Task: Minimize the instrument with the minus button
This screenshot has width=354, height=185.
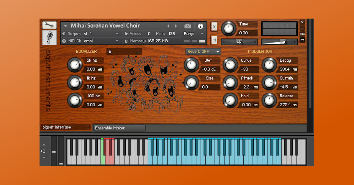Action: coord(302,28)
